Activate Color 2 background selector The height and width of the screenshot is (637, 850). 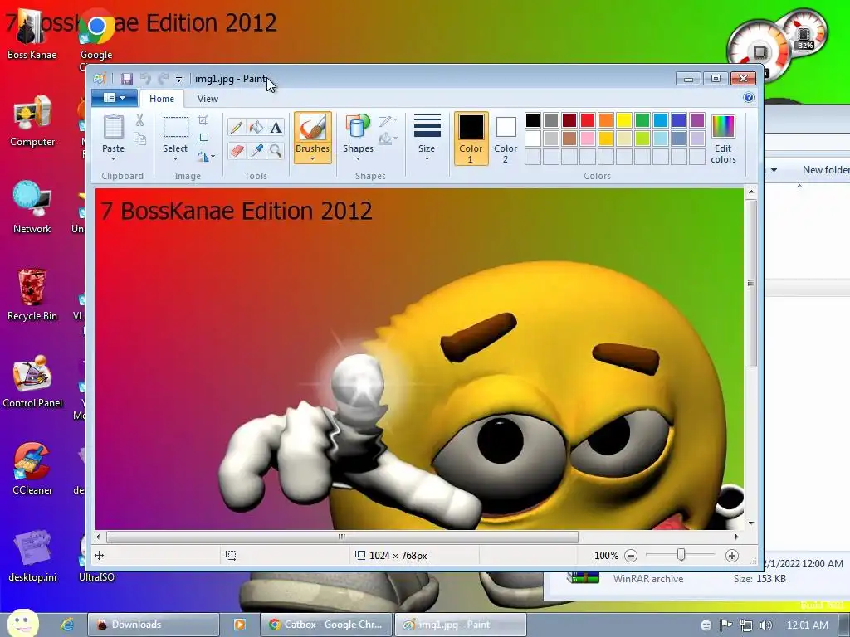506,139
